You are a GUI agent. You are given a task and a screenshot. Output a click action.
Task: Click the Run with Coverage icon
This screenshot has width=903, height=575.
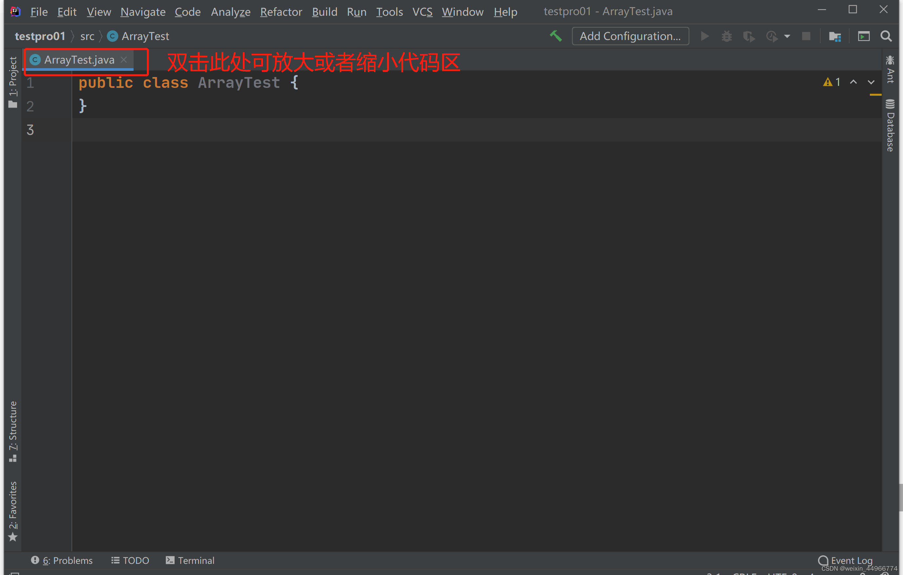click(x=748, y=36)
